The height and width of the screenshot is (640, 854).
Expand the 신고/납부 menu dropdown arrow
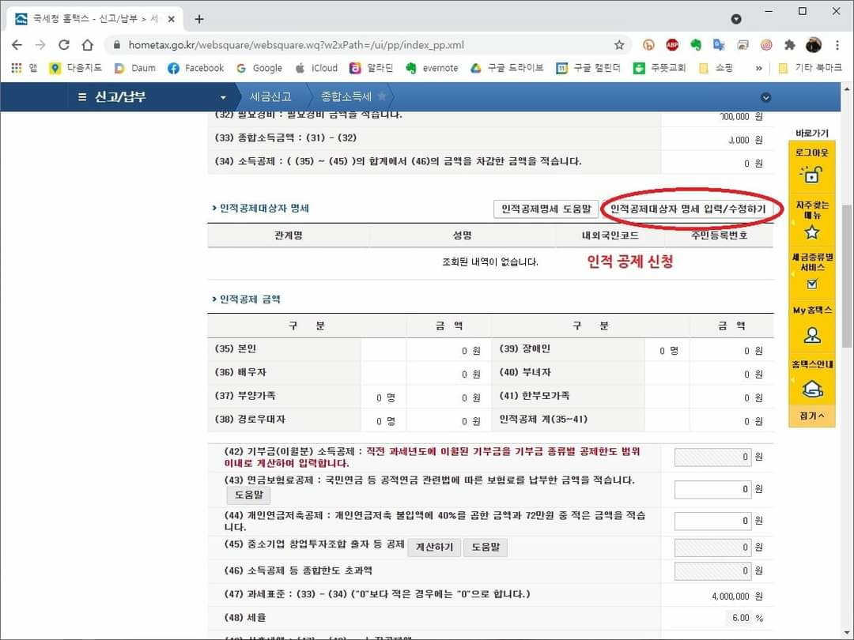[x=223, y=97]
